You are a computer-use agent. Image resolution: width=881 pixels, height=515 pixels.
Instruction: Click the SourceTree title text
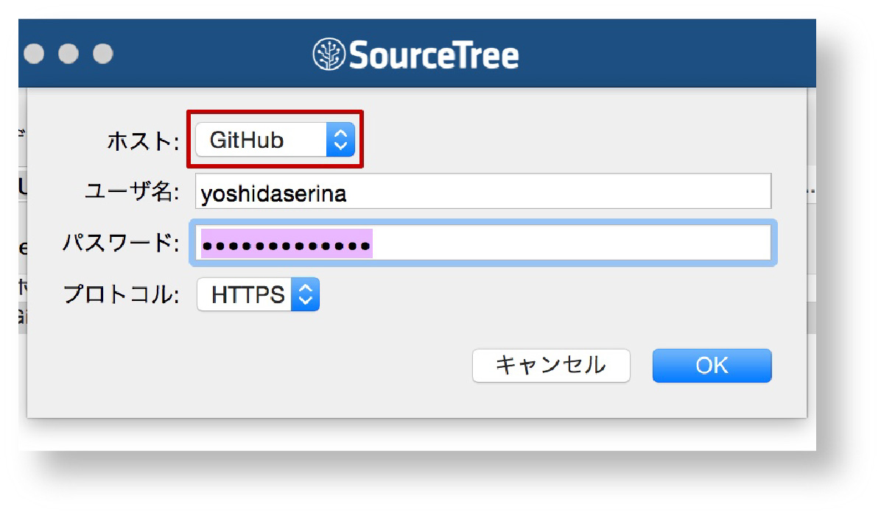point(434,55)
